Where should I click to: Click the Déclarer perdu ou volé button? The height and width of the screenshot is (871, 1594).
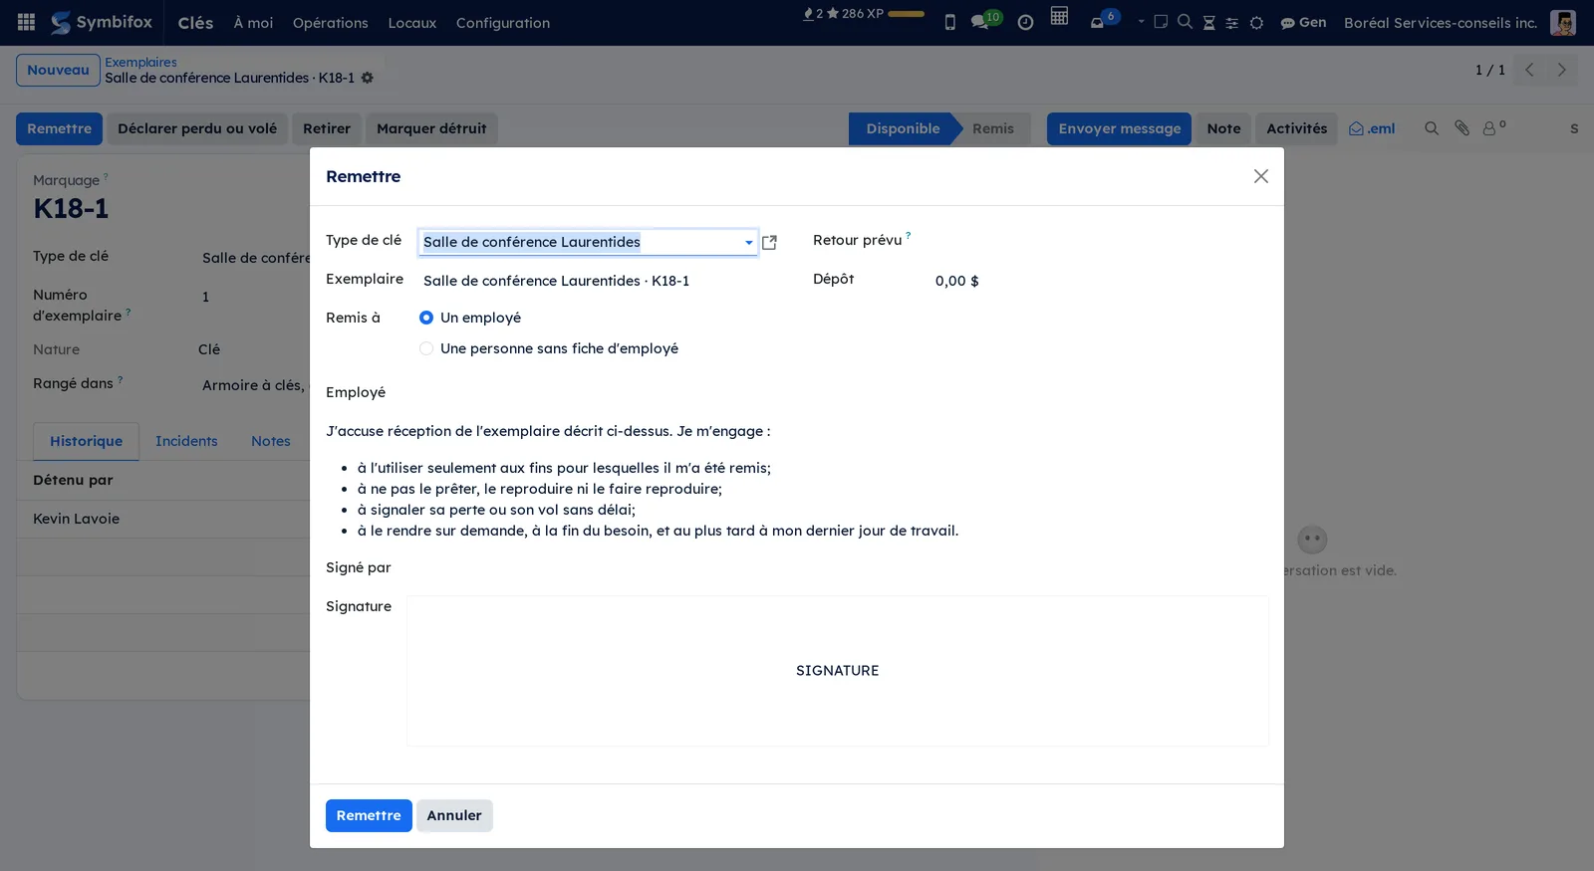(x=197, y=128)
